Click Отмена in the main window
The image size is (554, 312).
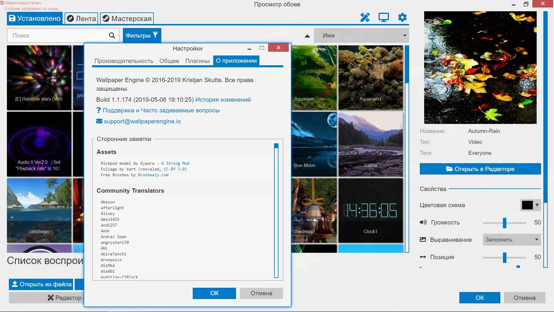pos(525,298)
